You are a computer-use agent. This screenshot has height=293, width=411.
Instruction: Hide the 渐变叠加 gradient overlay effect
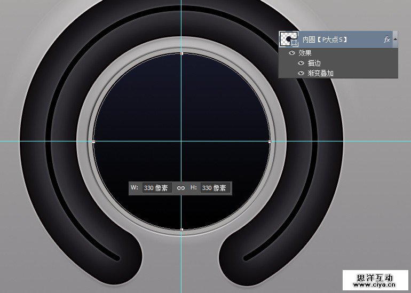(301, 73)
